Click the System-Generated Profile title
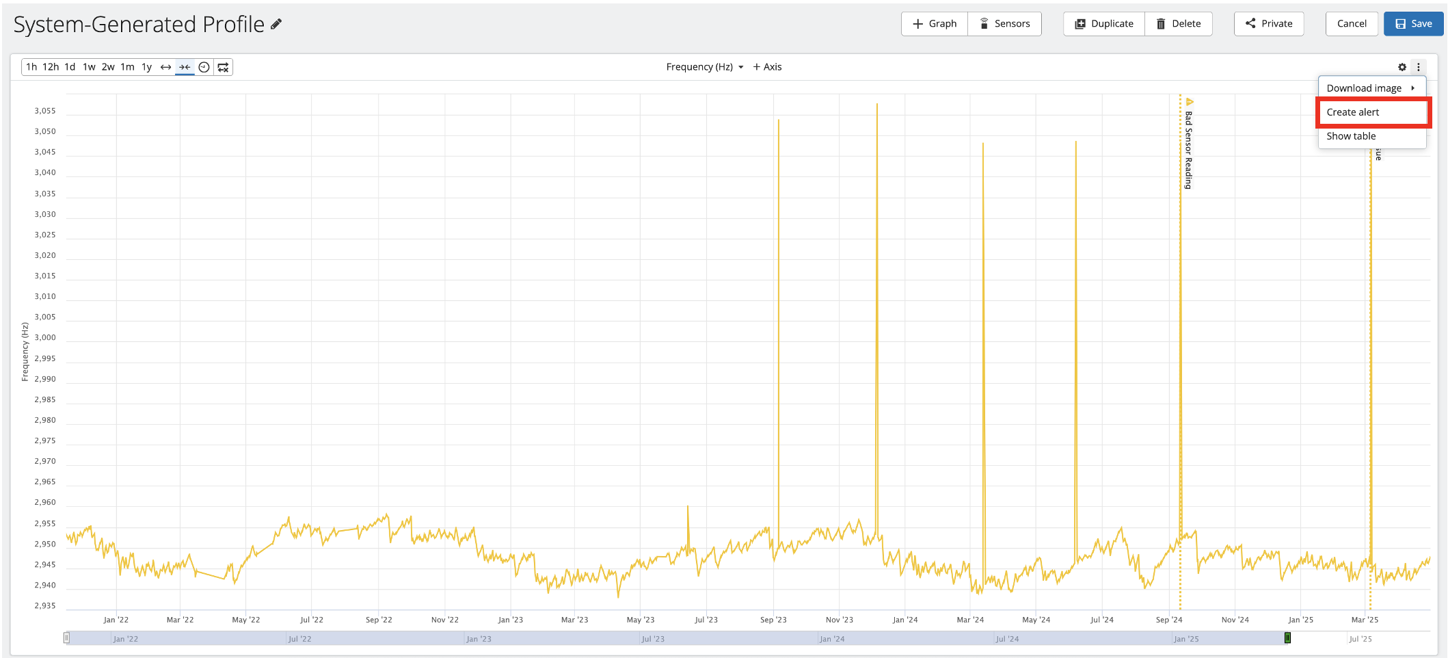Viewport: 1448px width, 658px height. [139, 25]
